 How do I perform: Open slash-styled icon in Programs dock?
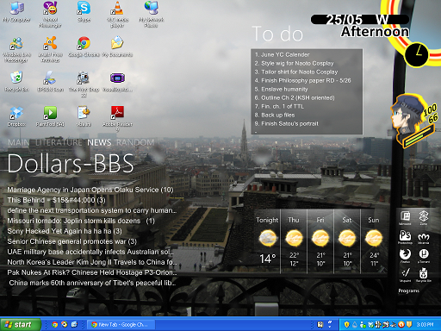pyautogui.click(x=405, y=274)
